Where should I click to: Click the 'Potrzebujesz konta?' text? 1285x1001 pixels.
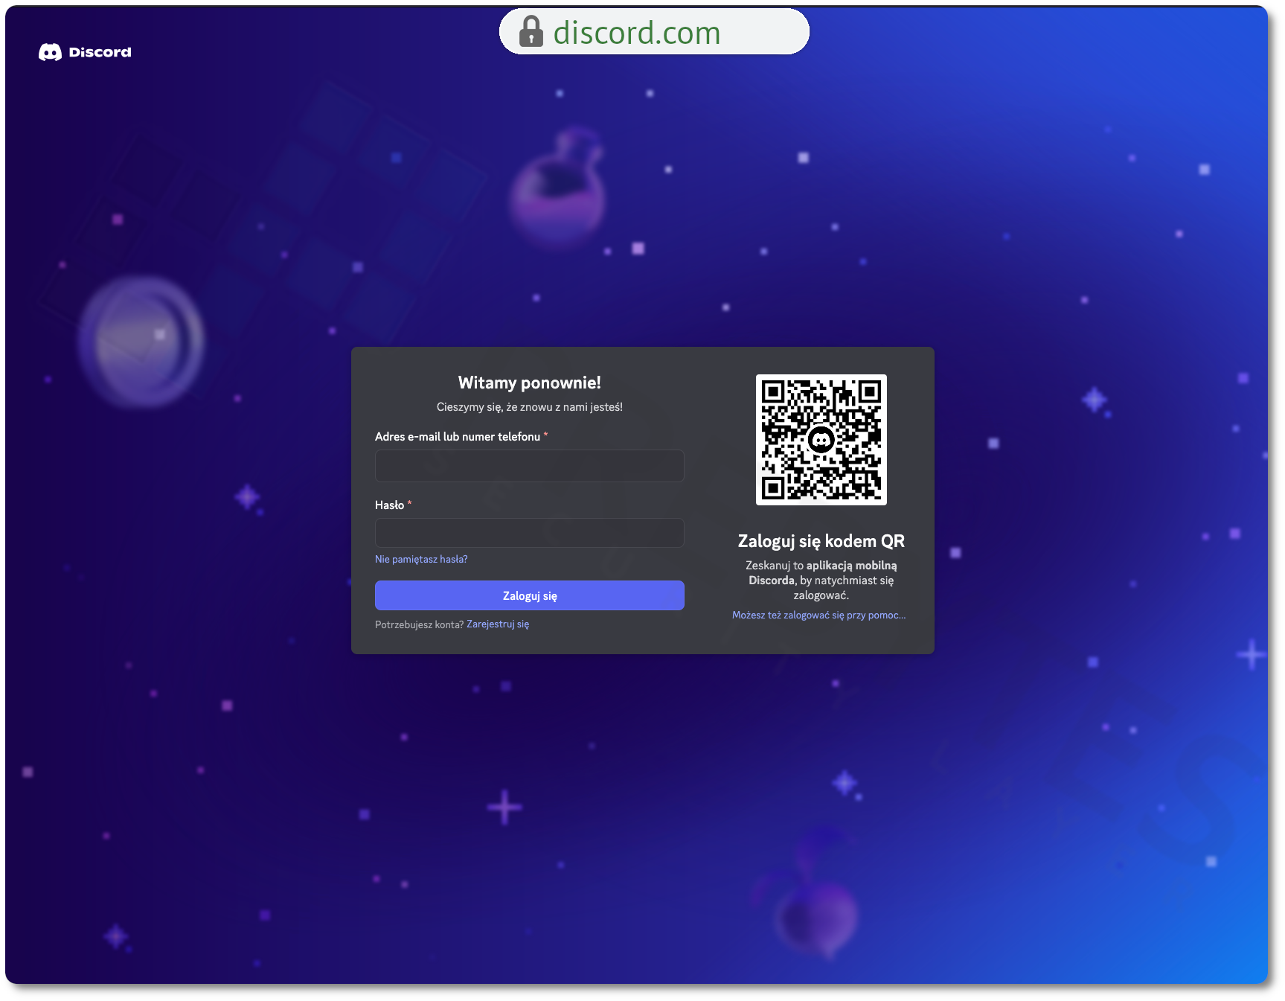tap(419, 625)
